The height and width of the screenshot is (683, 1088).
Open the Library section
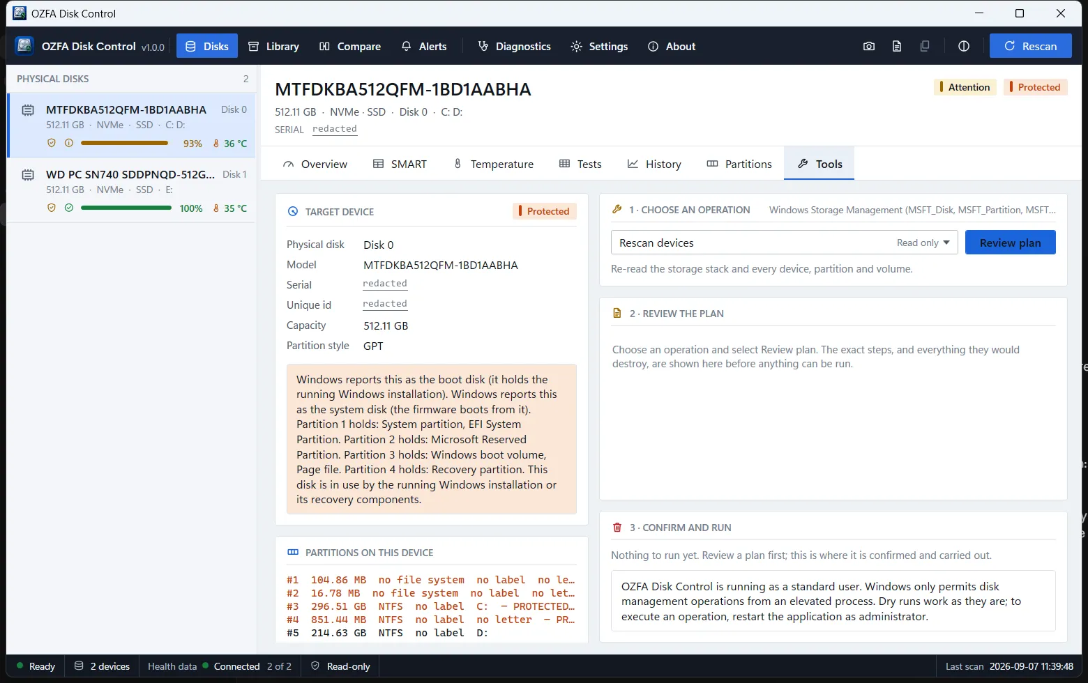(x=274, y=46)
